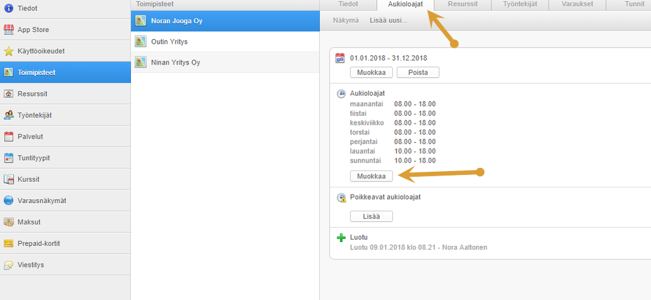
Task: Switch to the Tunnit tab
Action: pyautogui.click(x=629, y=4)
